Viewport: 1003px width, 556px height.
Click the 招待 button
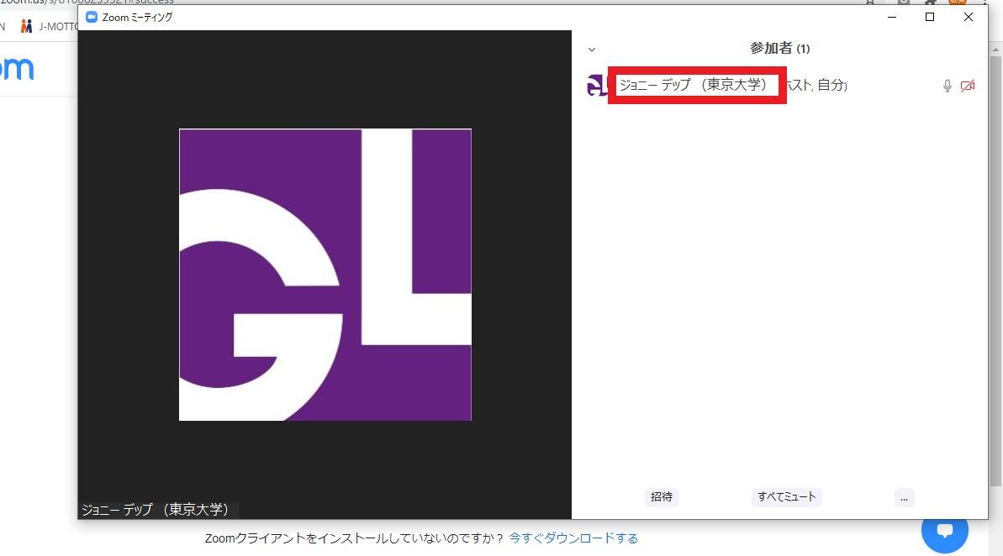tap(662, 497)
